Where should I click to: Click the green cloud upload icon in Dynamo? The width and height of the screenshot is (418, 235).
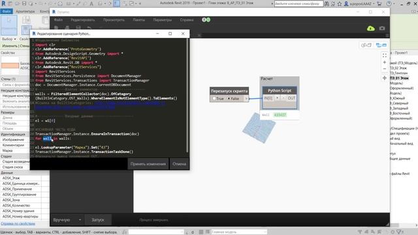(371, 28)
